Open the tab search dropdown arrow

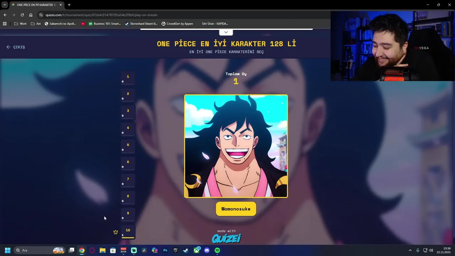[5, 5]
